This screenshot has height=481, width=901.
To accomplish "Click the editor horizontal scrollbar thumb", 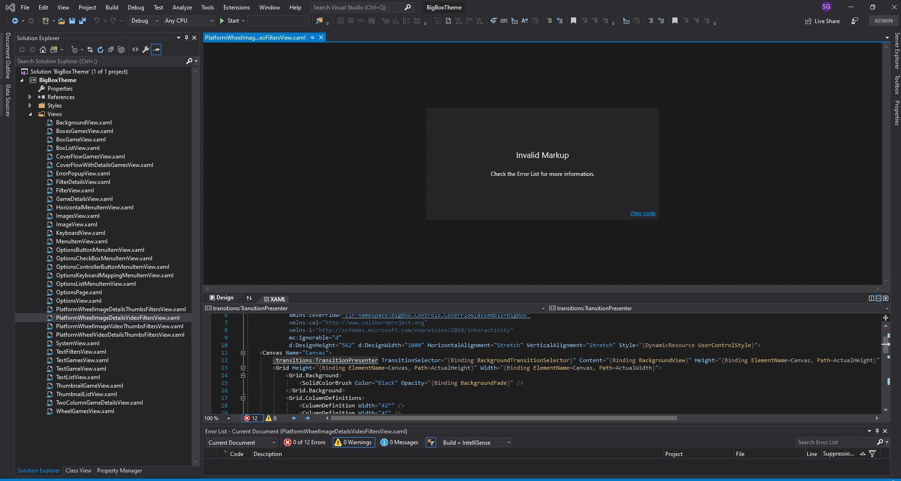I will 504,418.
